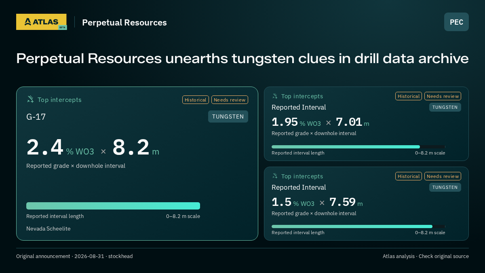The height and width of the screenshot is (273, 485).
Task: Click the G-17 interval length bar
Action: (113, 206)
